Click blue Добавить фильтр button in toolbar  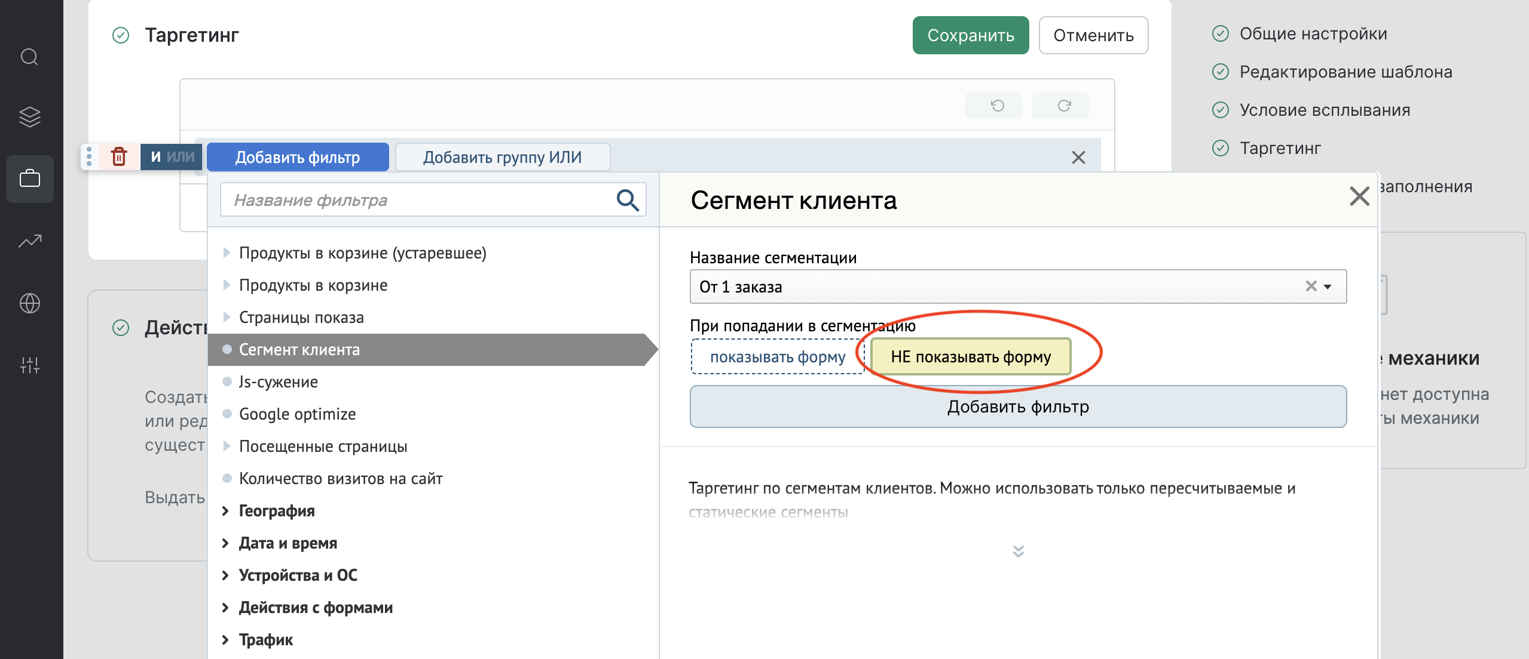tap(298, 157)
